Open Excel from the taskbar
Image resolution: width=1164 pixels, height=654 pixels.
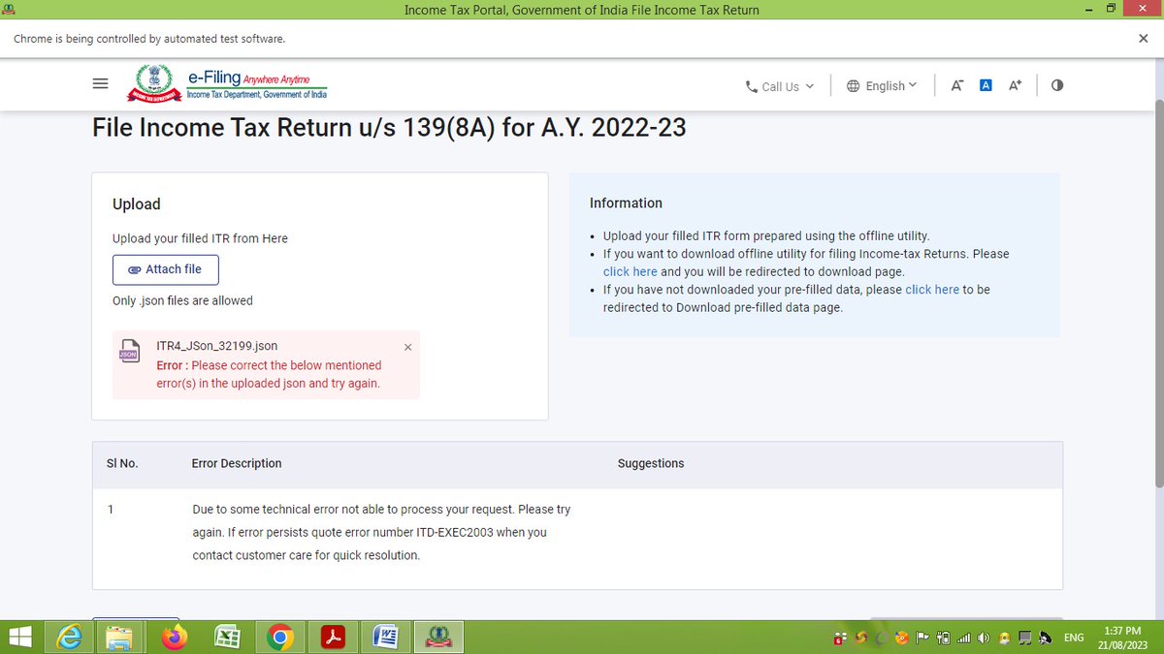(227, 637)
